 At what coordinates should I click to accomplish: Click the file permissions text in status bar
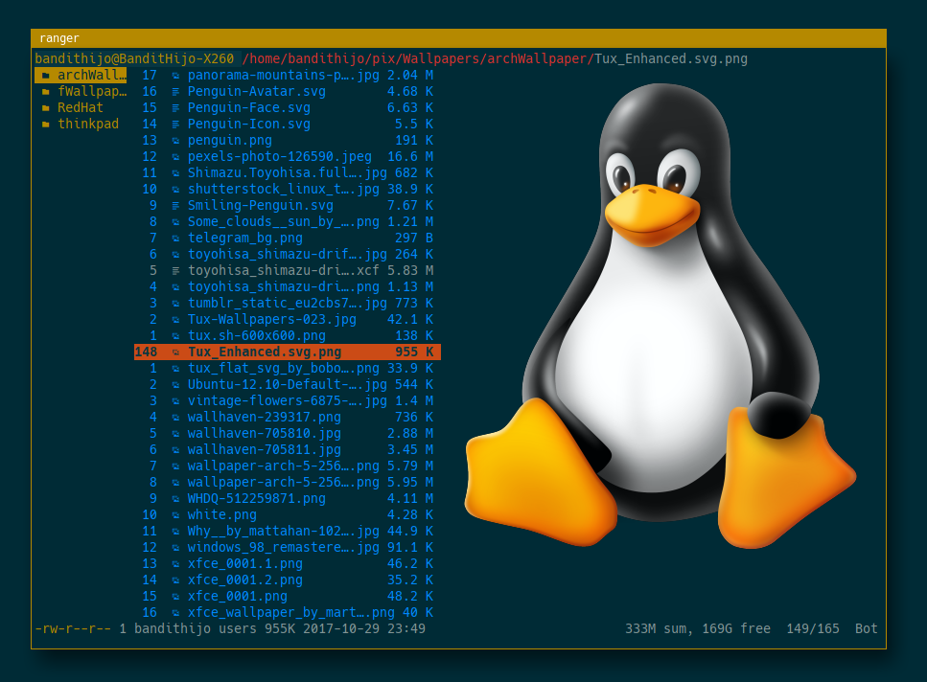(x=73, y=629)
